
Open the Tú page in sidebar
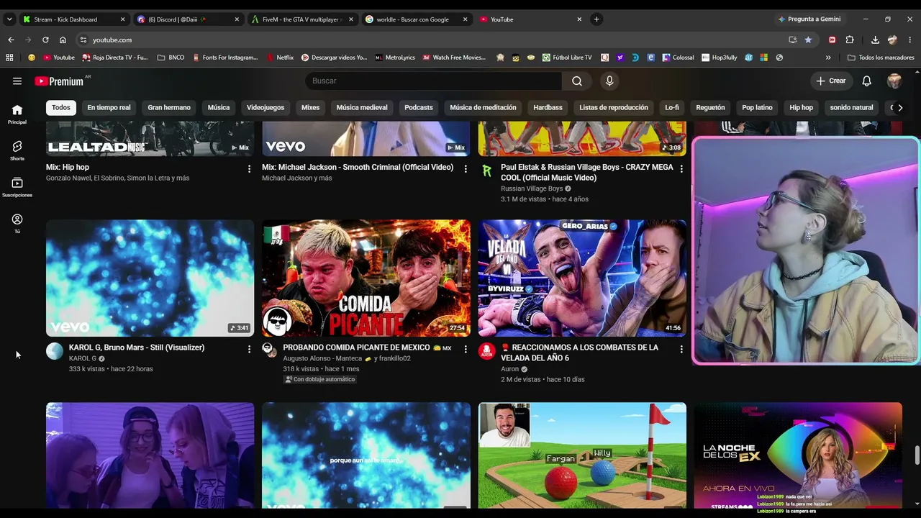click(17, 224)
